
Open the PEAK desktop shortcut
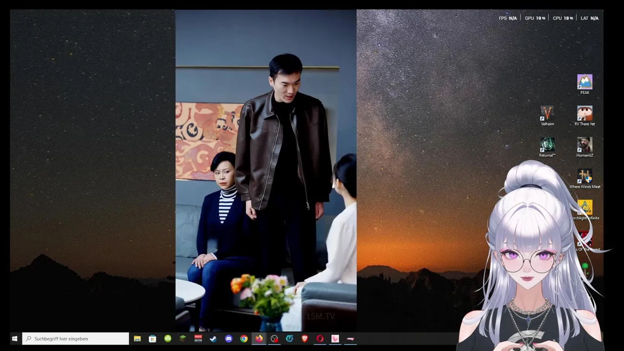pyautogui.click(x=585, y=84)
